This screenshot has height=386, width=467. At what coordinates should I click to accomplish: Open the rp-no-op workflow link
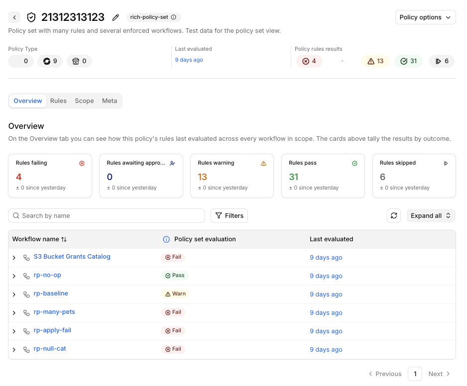(x=47, y=275)
